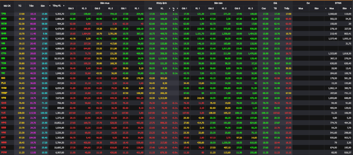Click left arrow beside % column header
This screenshot has width=353, height=155.
point(169,9)
